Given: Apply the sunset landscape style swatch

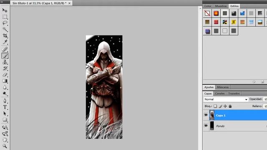Looking at the screenshot, I should coord(260,22).
